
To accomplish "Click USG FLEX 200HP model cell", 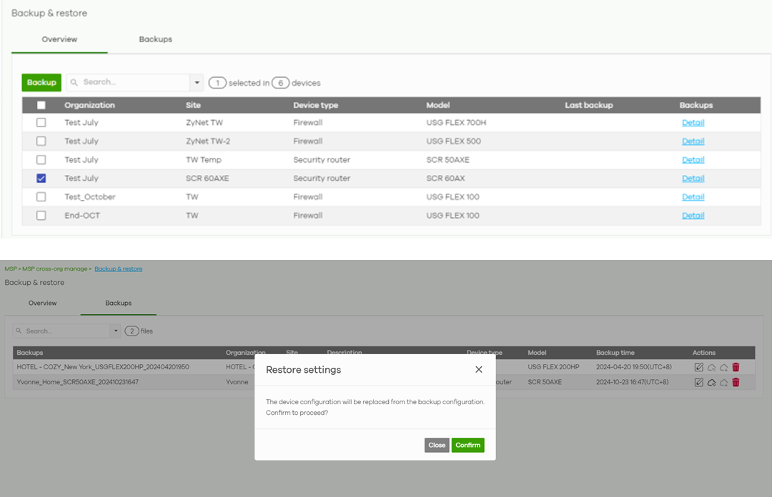I will (x=553, y=367).
